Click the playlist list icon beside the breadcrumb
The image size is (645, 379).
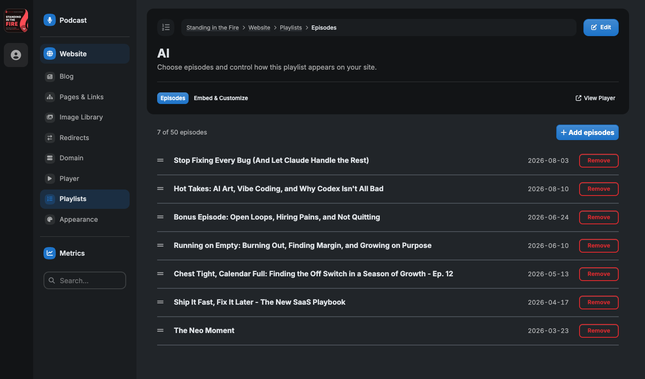(166, 28)
